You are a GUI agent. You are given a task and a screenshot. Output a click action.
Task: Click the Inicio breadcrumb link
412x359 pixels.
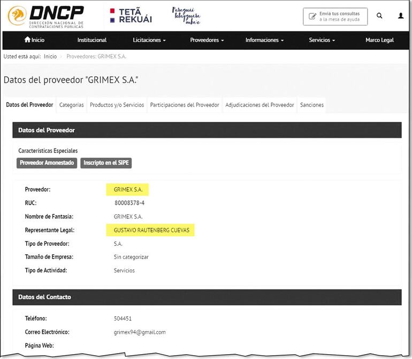click(50, 57)
